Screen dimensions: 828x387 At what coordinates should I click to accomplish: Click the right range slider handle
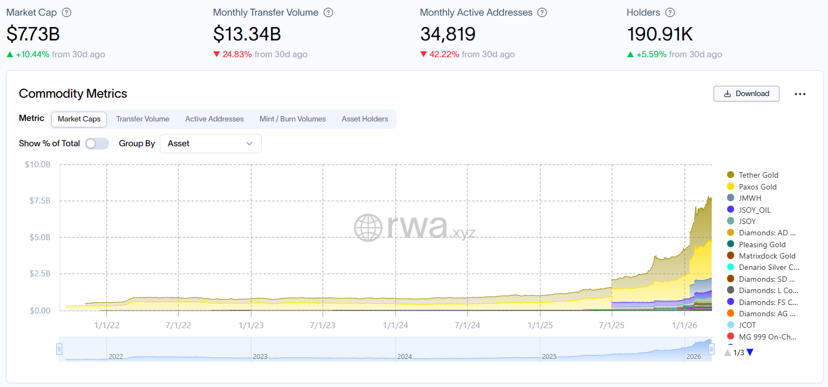pos(711,349)
